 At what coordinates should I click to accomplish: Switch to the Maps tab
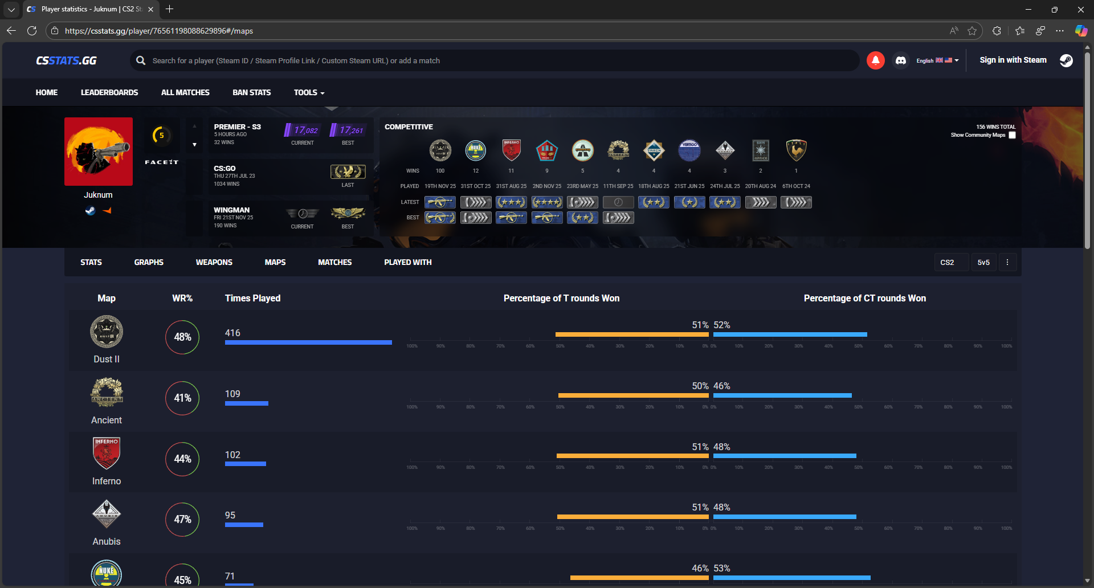coord(275,263)
